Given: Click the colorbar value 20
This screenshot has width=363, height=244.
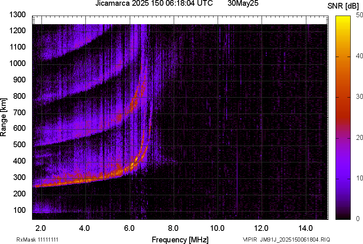Looking at the screenshot, I should click(359, 137).
